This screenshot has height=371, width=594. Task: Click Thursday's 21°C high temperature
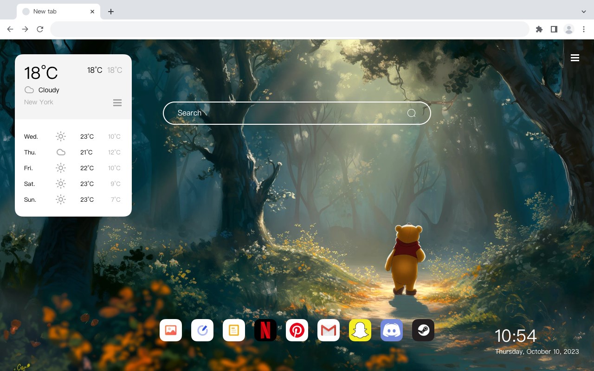[86, 152]
